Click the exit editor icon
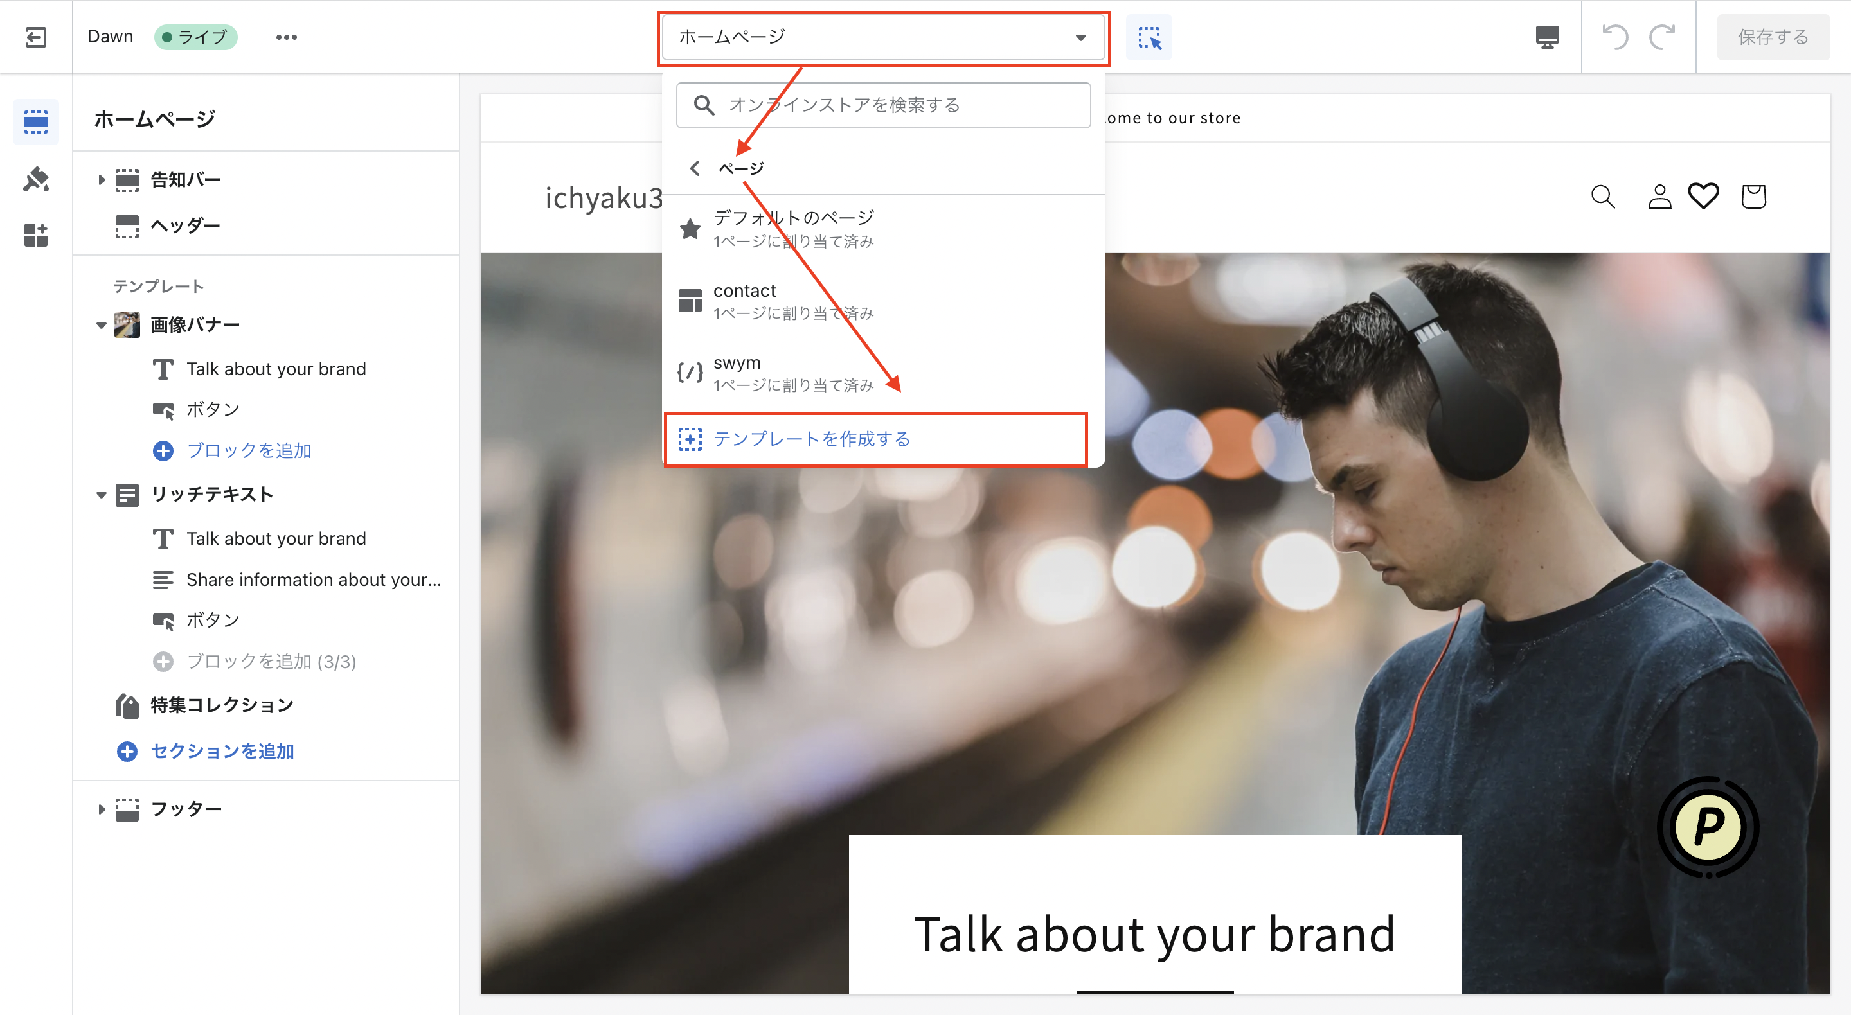Viewport: 1851px width, 1015px height. point(35,37)
